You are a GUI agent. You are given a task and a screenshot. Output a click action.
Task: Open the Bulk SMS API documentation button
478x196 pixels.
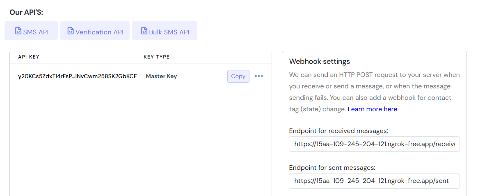coord(165,31)
